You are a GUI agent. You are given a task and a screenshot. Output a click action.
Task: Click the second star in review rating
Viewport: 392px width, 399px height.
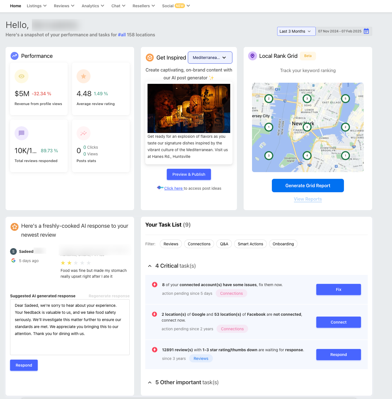[x=69, y=263]
